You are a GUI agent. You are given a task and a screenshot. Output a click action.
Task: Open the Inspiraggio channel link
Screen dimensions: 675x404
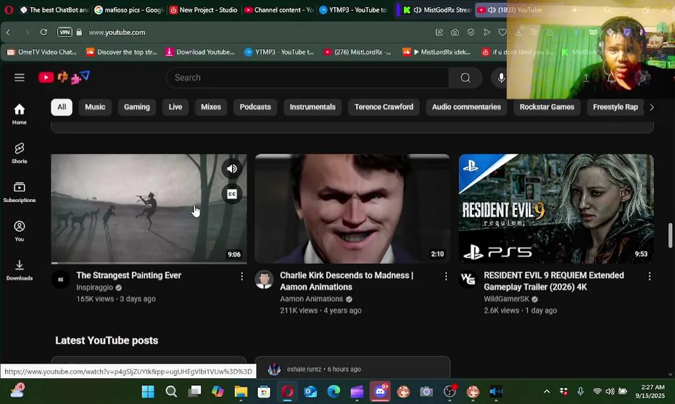click(95, 287)
